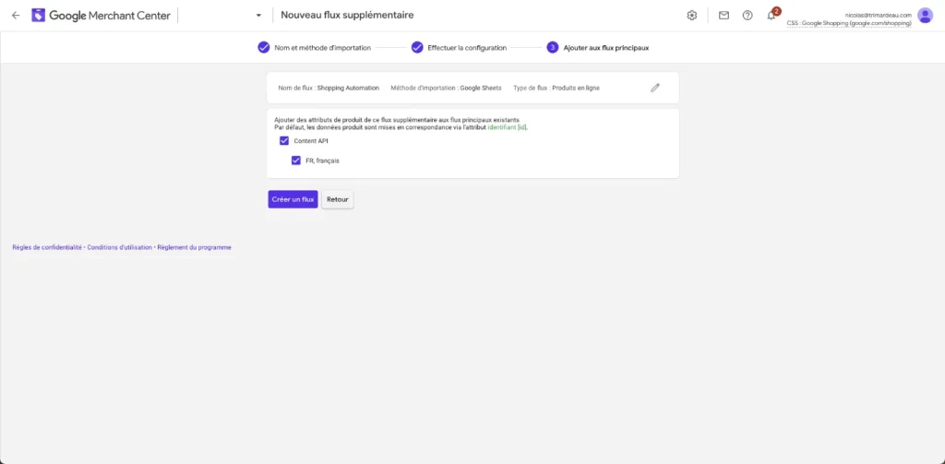Click the Google Merchant Center logo
The width and height of the screenshot is (945, 464).
coord(102,15)
